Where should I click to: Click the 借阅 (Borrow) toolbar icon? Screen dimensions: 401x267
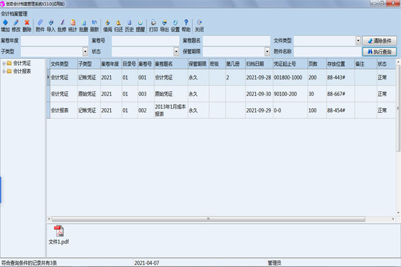coord(108,25)
